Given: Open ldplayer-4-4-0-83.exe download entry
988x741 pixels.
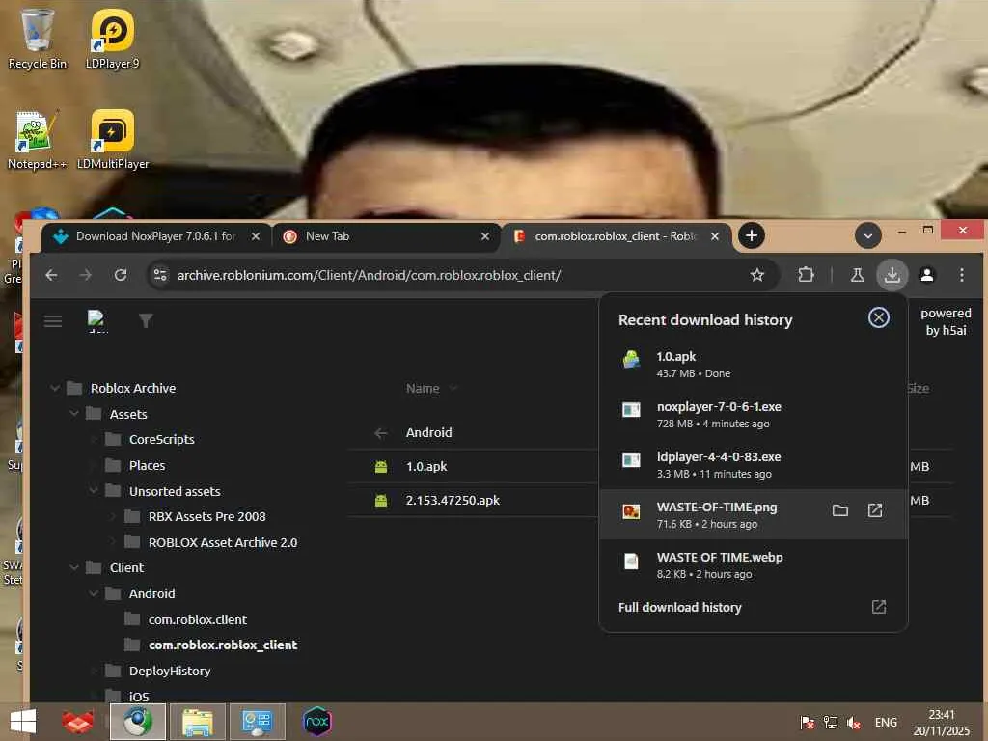Looking at the screenshot, I should (753, 464).
